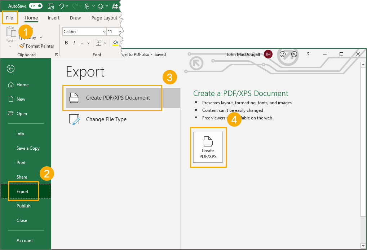The image size is (367, 250).
Task: Open the Page Layout ribbon tab
Action: point(104,18)
